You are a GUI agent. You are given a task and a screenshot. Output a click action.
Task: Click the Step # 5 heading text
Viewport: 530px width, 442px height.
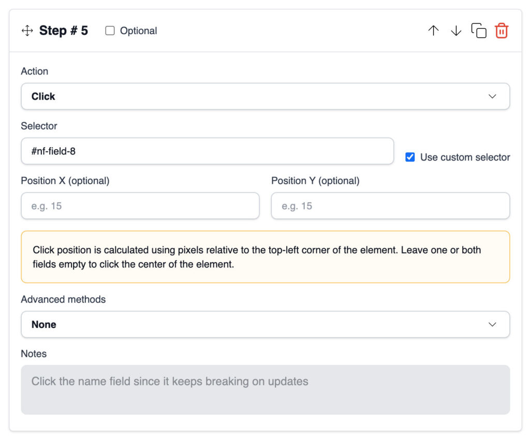64,31
